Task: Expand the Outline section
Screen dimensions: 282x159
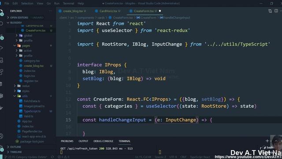Action: [x=15, y=147]
